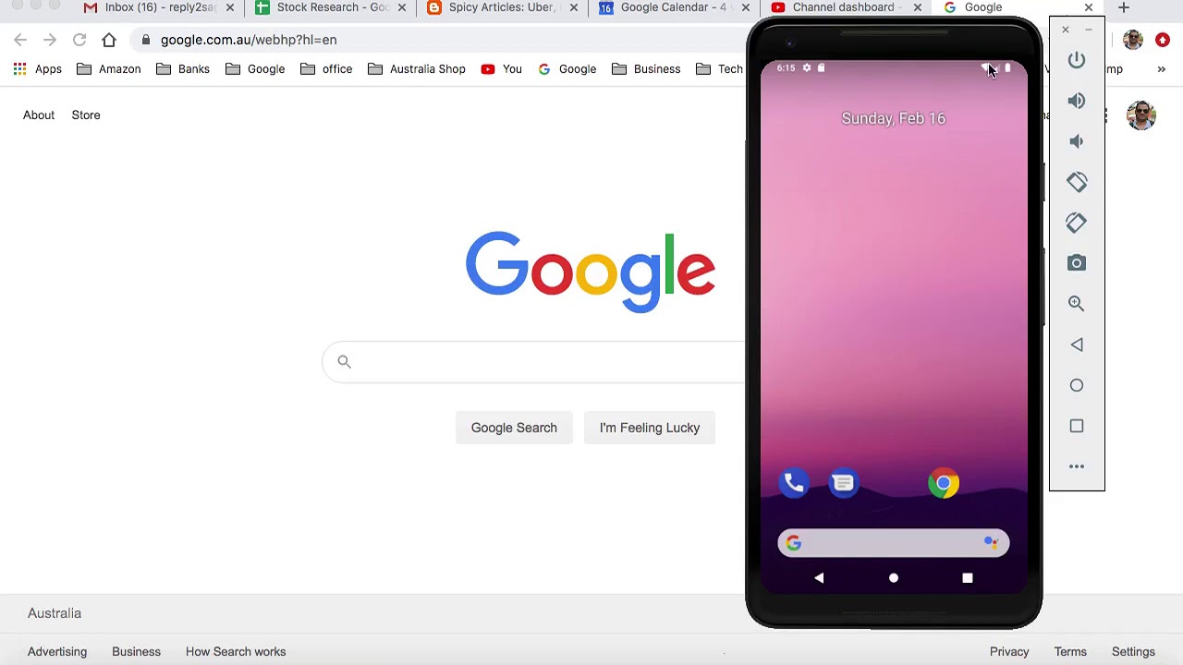Open the Australia Shop bookmarks folder
This screenshot has width=1183, height=665.
(x=416, y=69)
